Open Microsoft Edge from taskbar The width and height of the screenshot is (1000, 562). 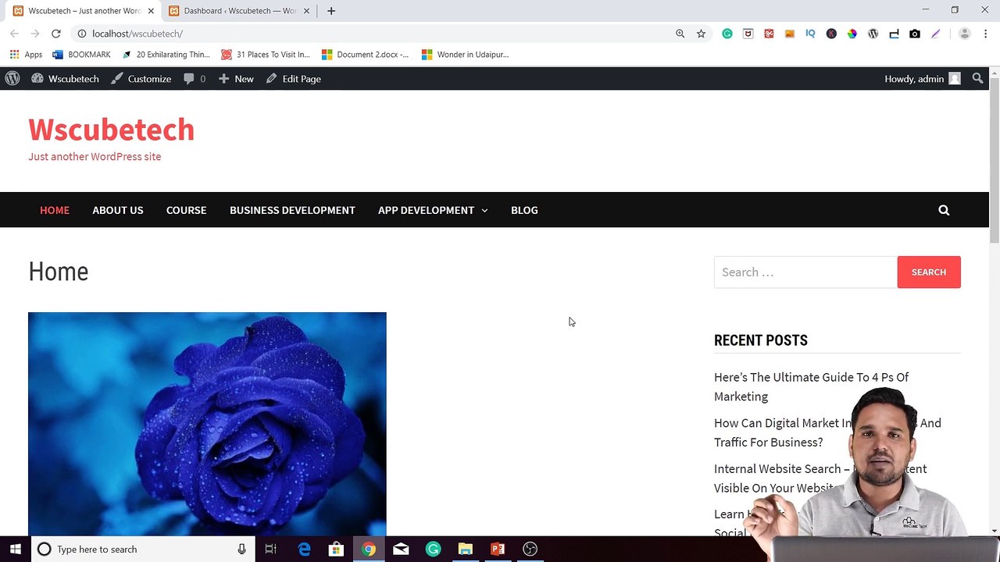[x=304, y=550]
